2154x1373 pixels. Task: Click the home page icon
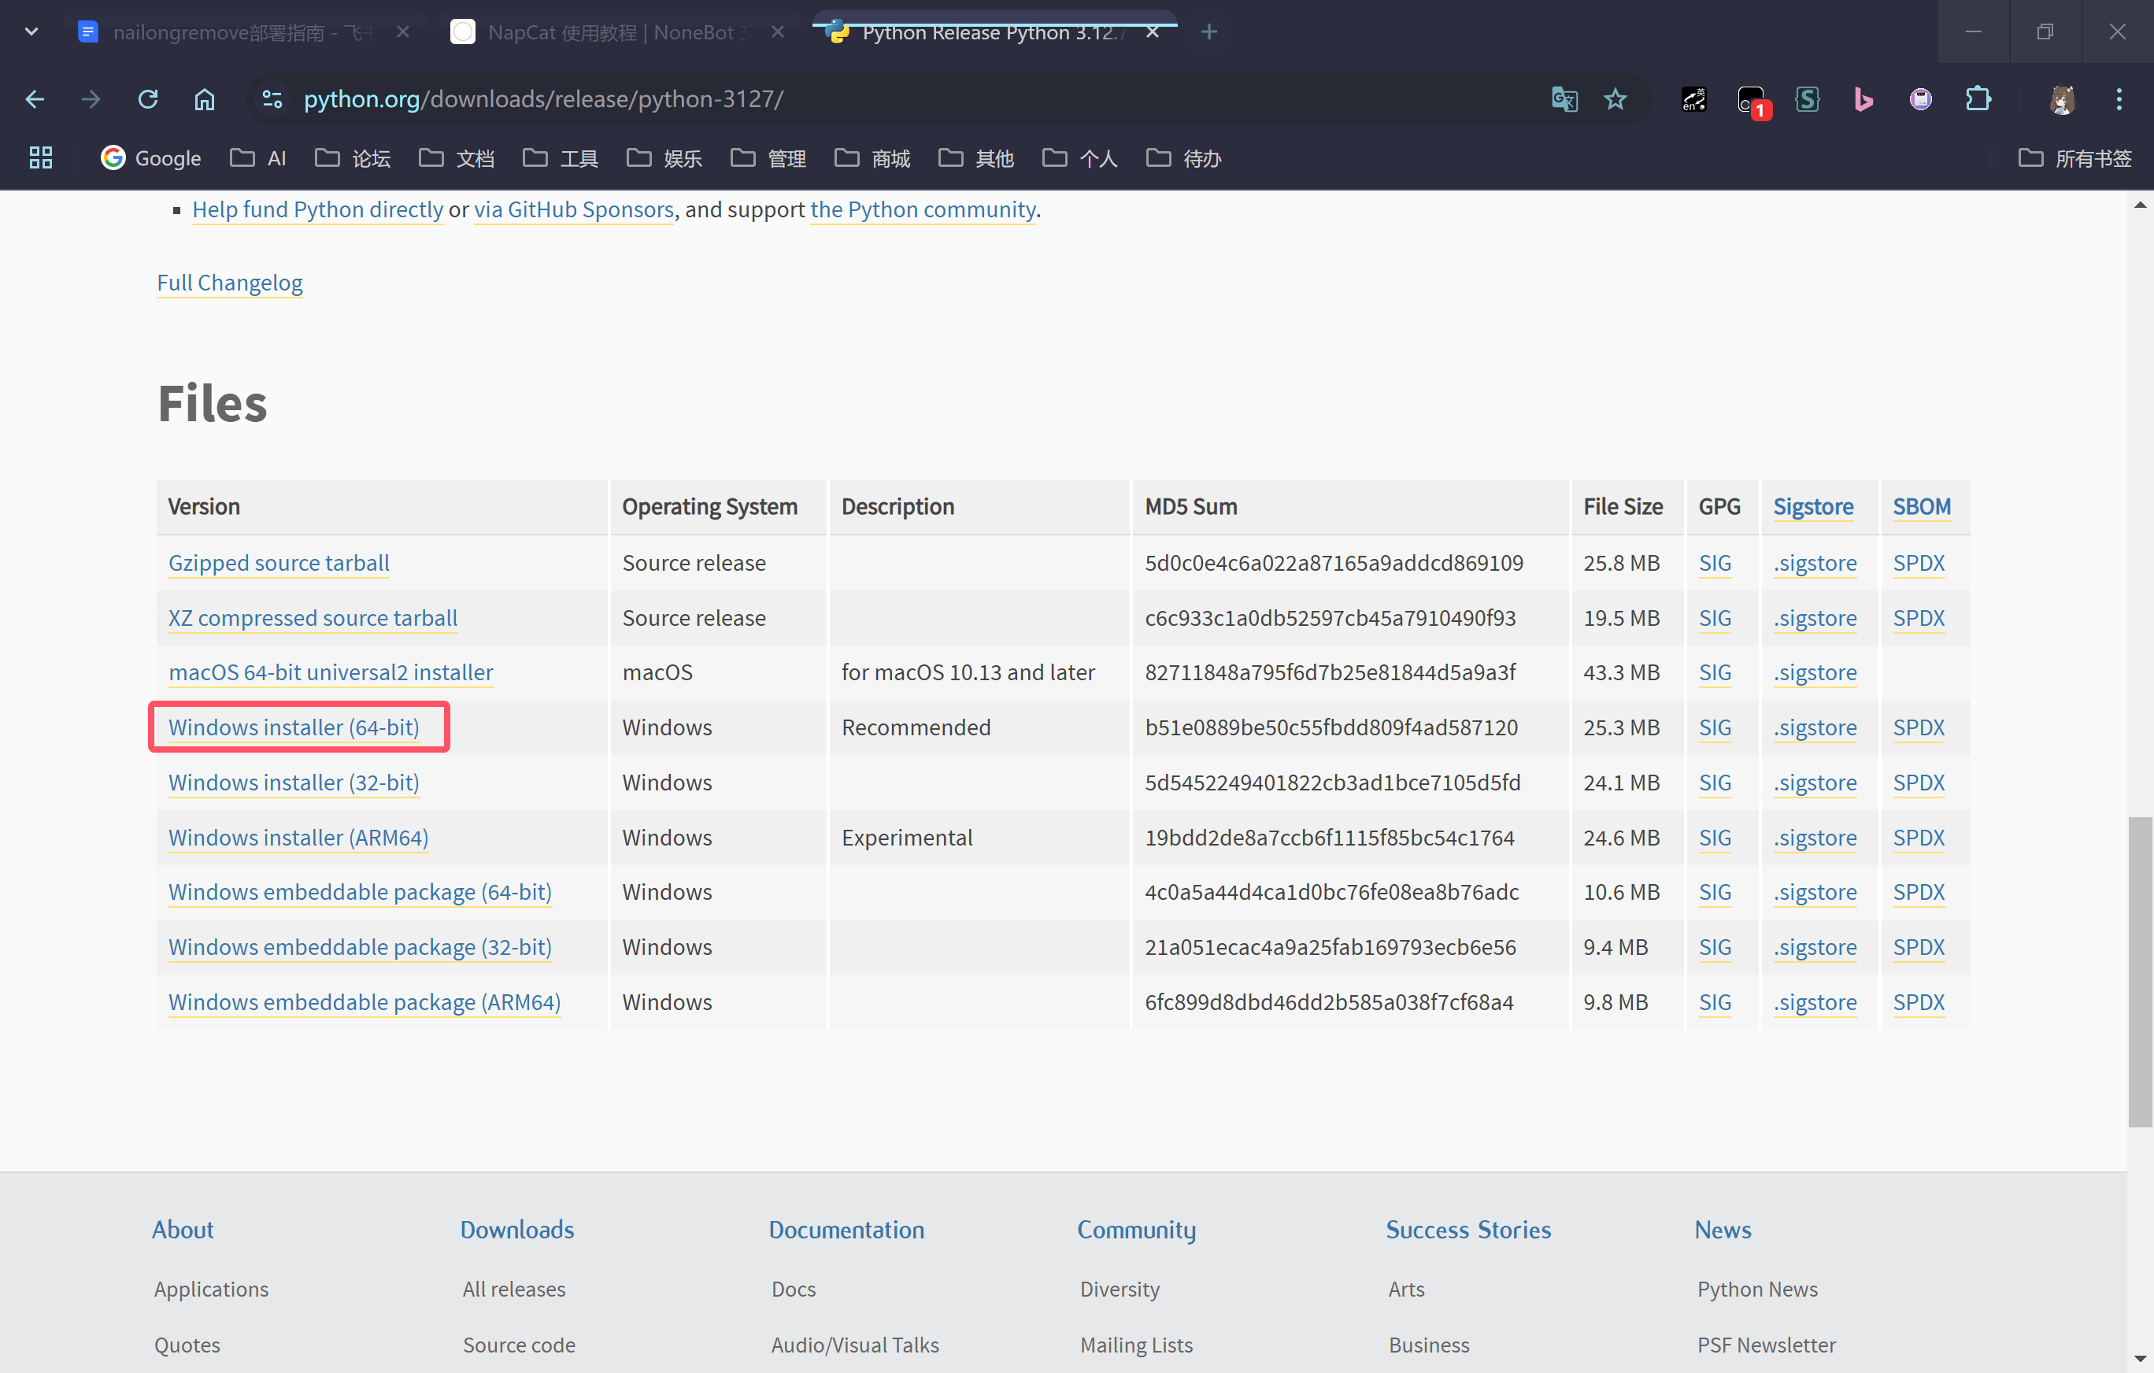click(205, 99)
